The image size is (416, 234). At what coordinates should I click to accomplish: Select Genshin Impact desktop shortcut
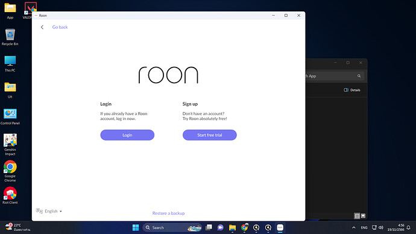coord(10,145)
